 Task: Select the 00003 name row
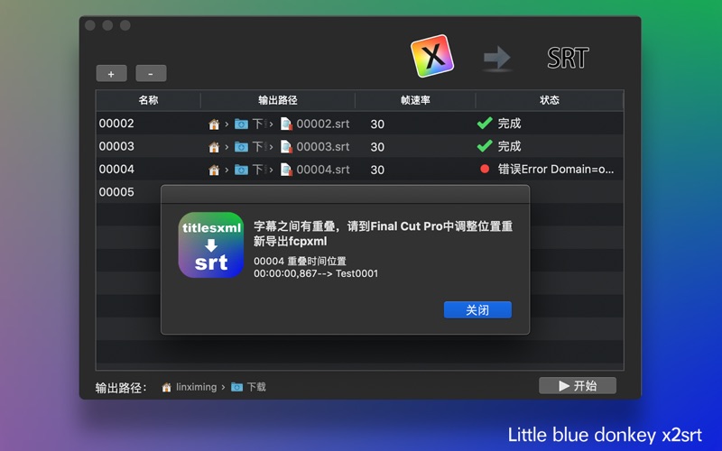coord(116,146)
